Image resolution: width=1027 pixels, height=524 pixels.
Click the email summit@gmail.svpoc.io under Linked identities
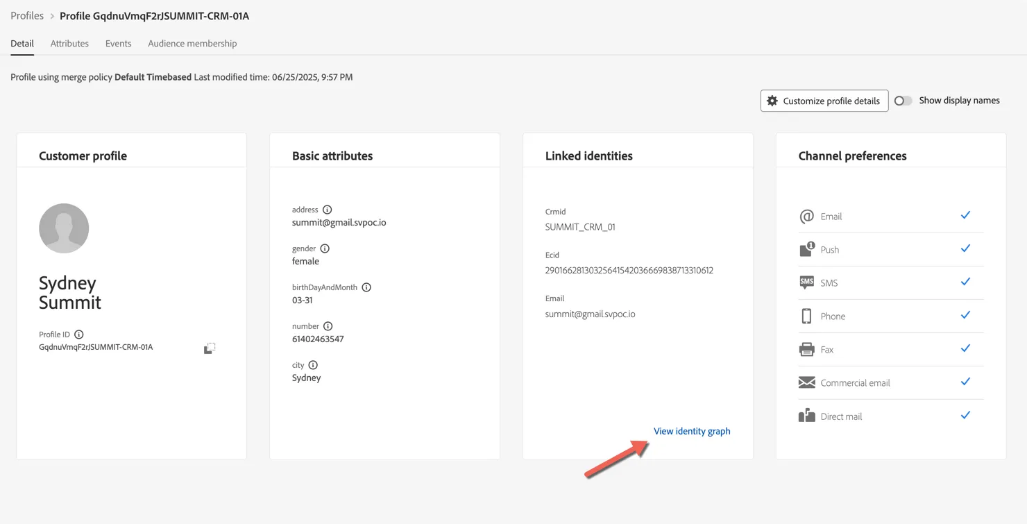[x=591, y=314]
